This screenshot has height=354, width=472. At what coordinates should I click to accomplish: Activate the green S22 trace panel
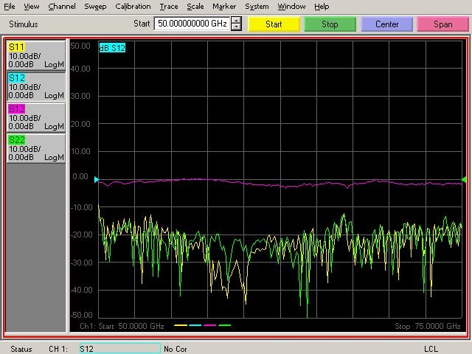coord(36,148)
